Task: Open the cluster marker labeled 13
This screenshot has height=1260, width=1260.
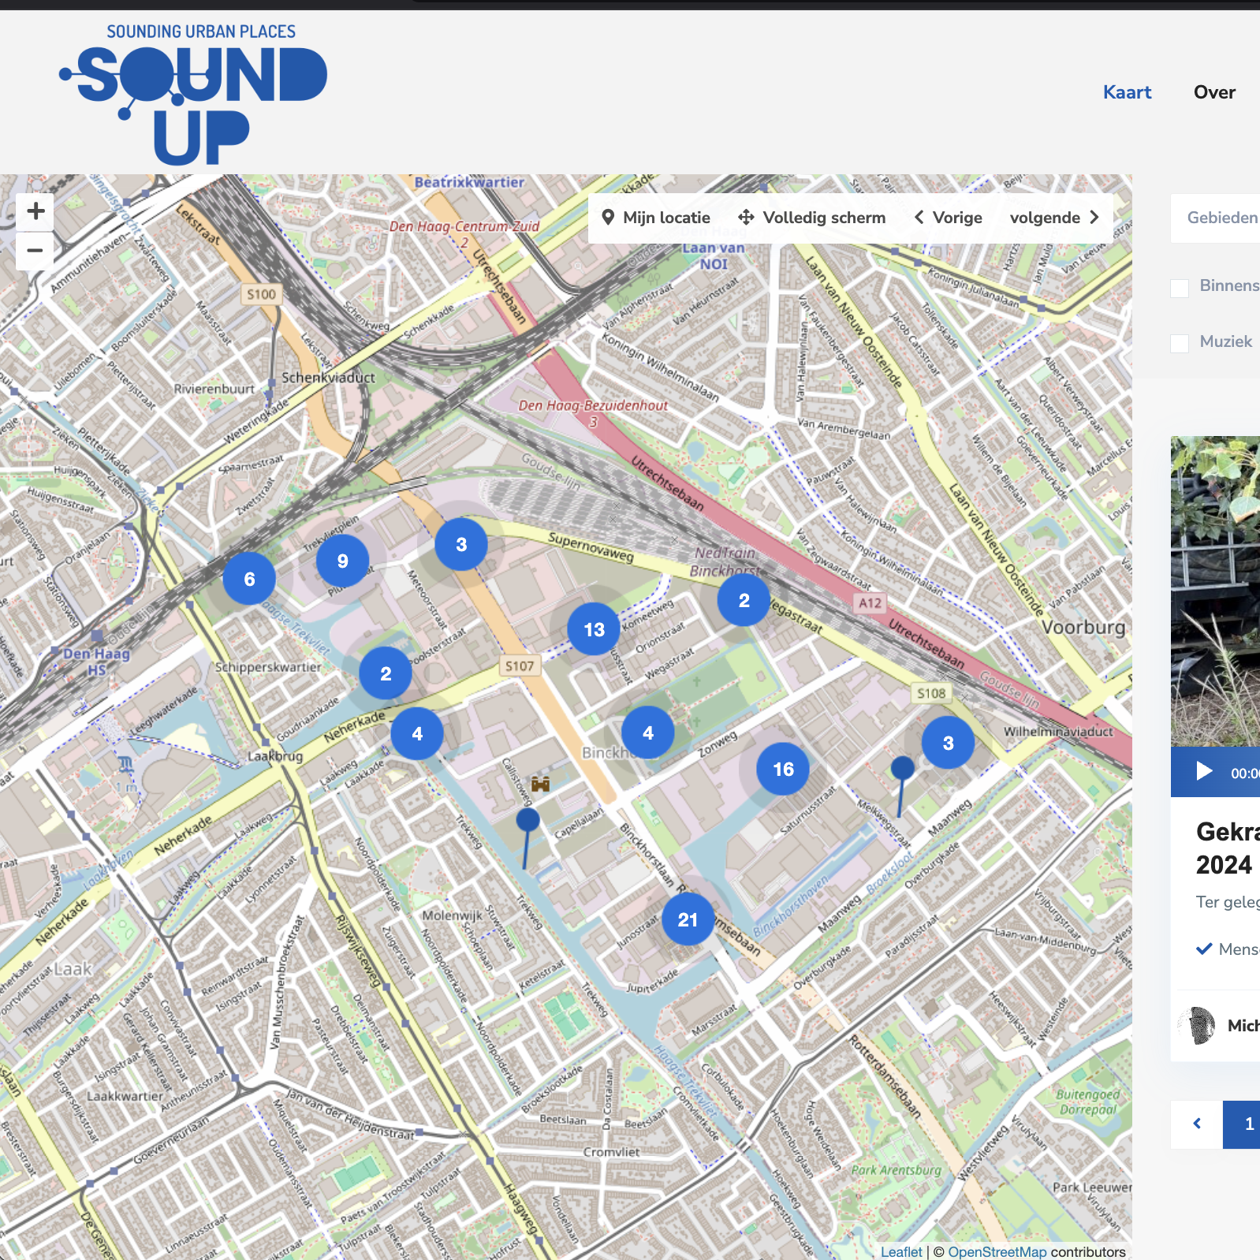Action: coord(594,630)
